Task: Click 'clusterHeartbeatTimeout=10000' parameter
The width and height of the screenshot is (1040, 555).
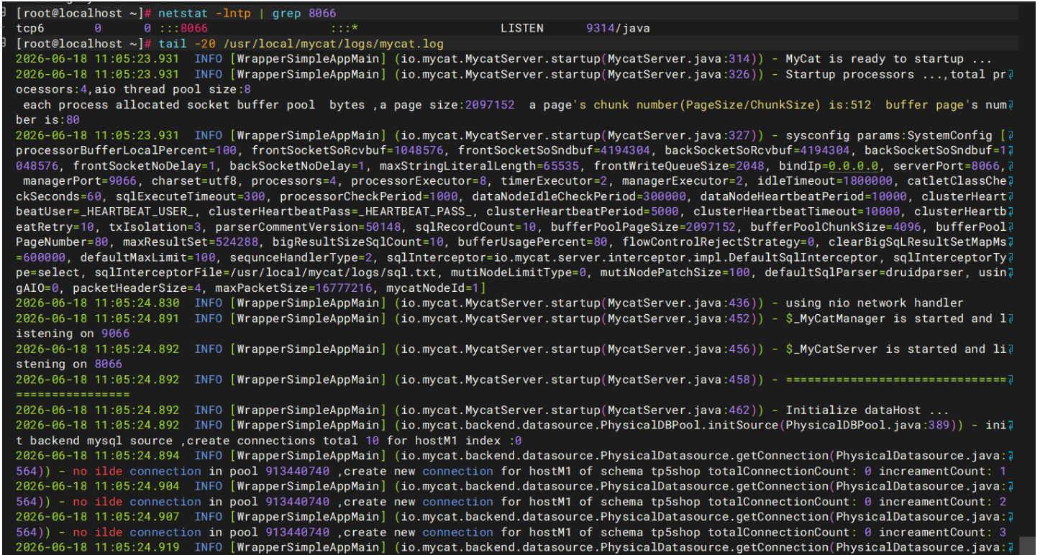Action: pyautogui.click(x=796, y=211)
